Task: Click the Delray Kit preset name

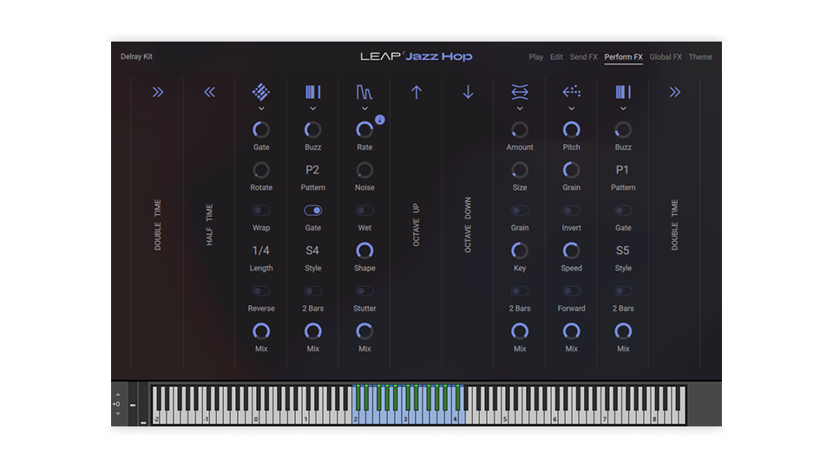Action: 136,57
